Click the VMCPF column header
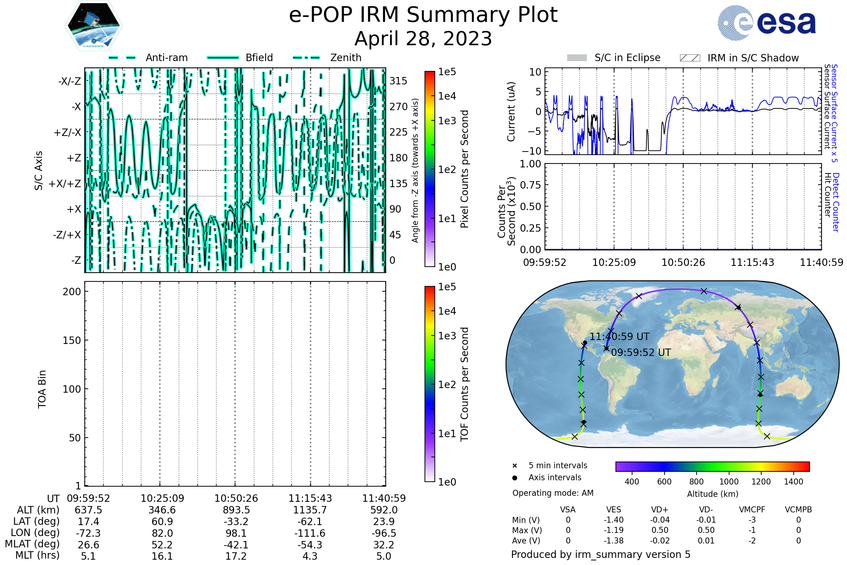Screen dimensions: 847x565 click(x=752, y=510)
